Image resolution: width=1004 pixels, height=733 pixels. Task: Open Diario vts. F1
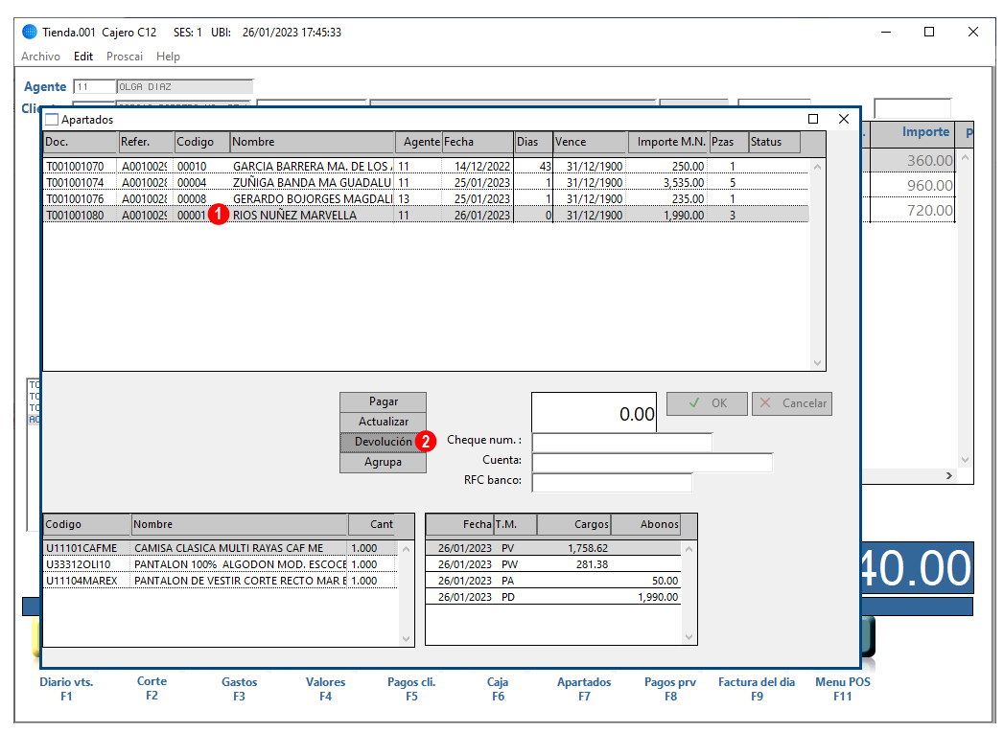click(x=66, y=689)
